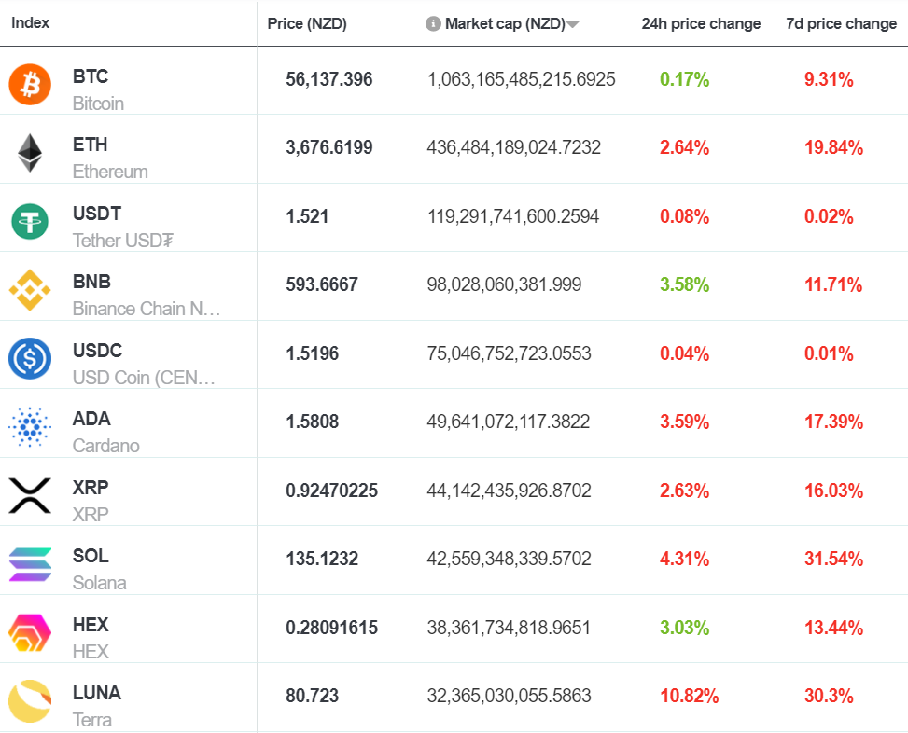Click the Bitcoin orange logo icon
Image resolution: width=908 pixels, height=733 pixels.
(30, 85)
